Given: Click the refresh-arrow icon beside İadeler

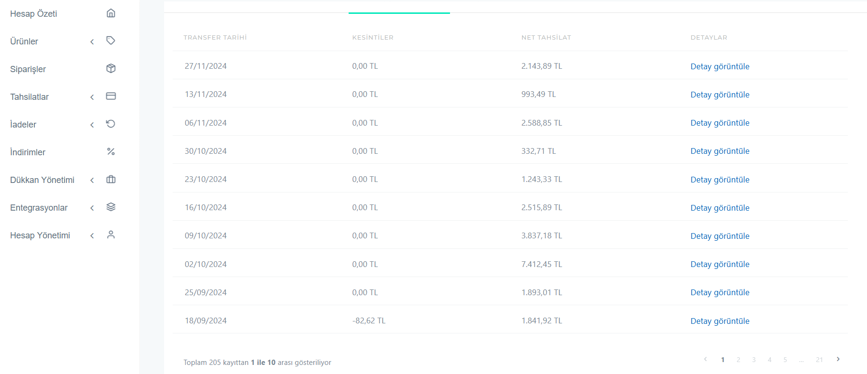Looking at the screenshot, I should point(111,124).
